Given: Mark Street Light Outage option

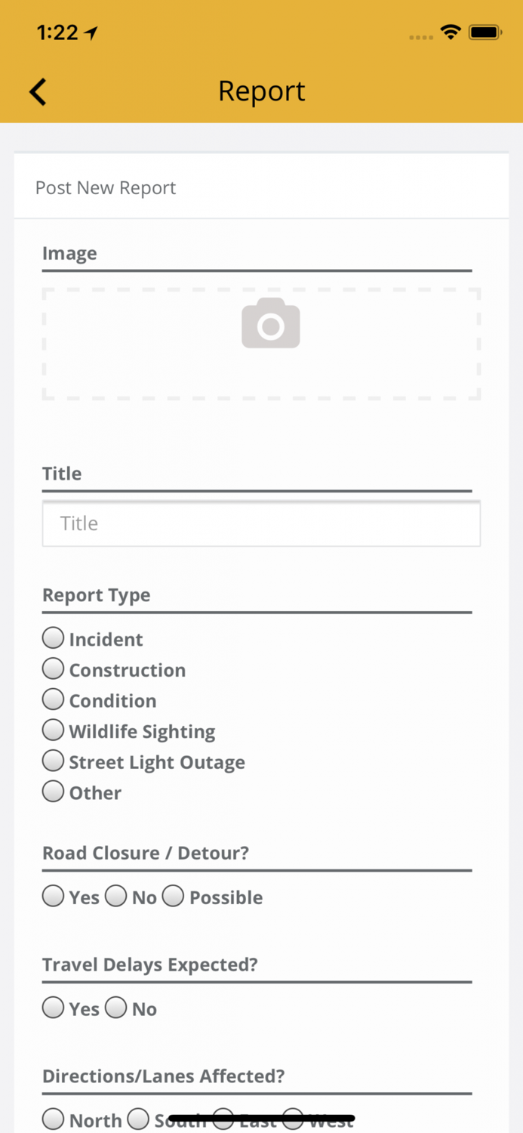Looking at the screenshot, I should pyautogui.click(x=53, y=761).
